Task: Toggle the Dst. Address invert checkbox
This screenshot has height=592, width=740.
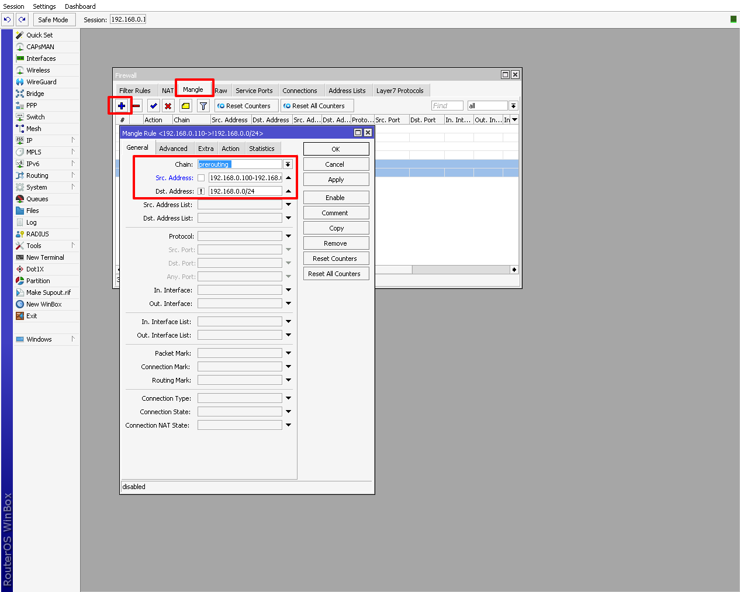Action: [201, 191]
